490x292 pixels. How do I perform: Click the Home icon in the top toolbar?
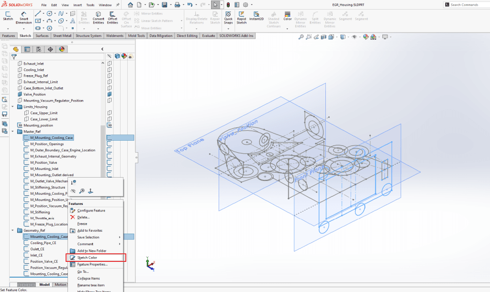pos(130,5)
